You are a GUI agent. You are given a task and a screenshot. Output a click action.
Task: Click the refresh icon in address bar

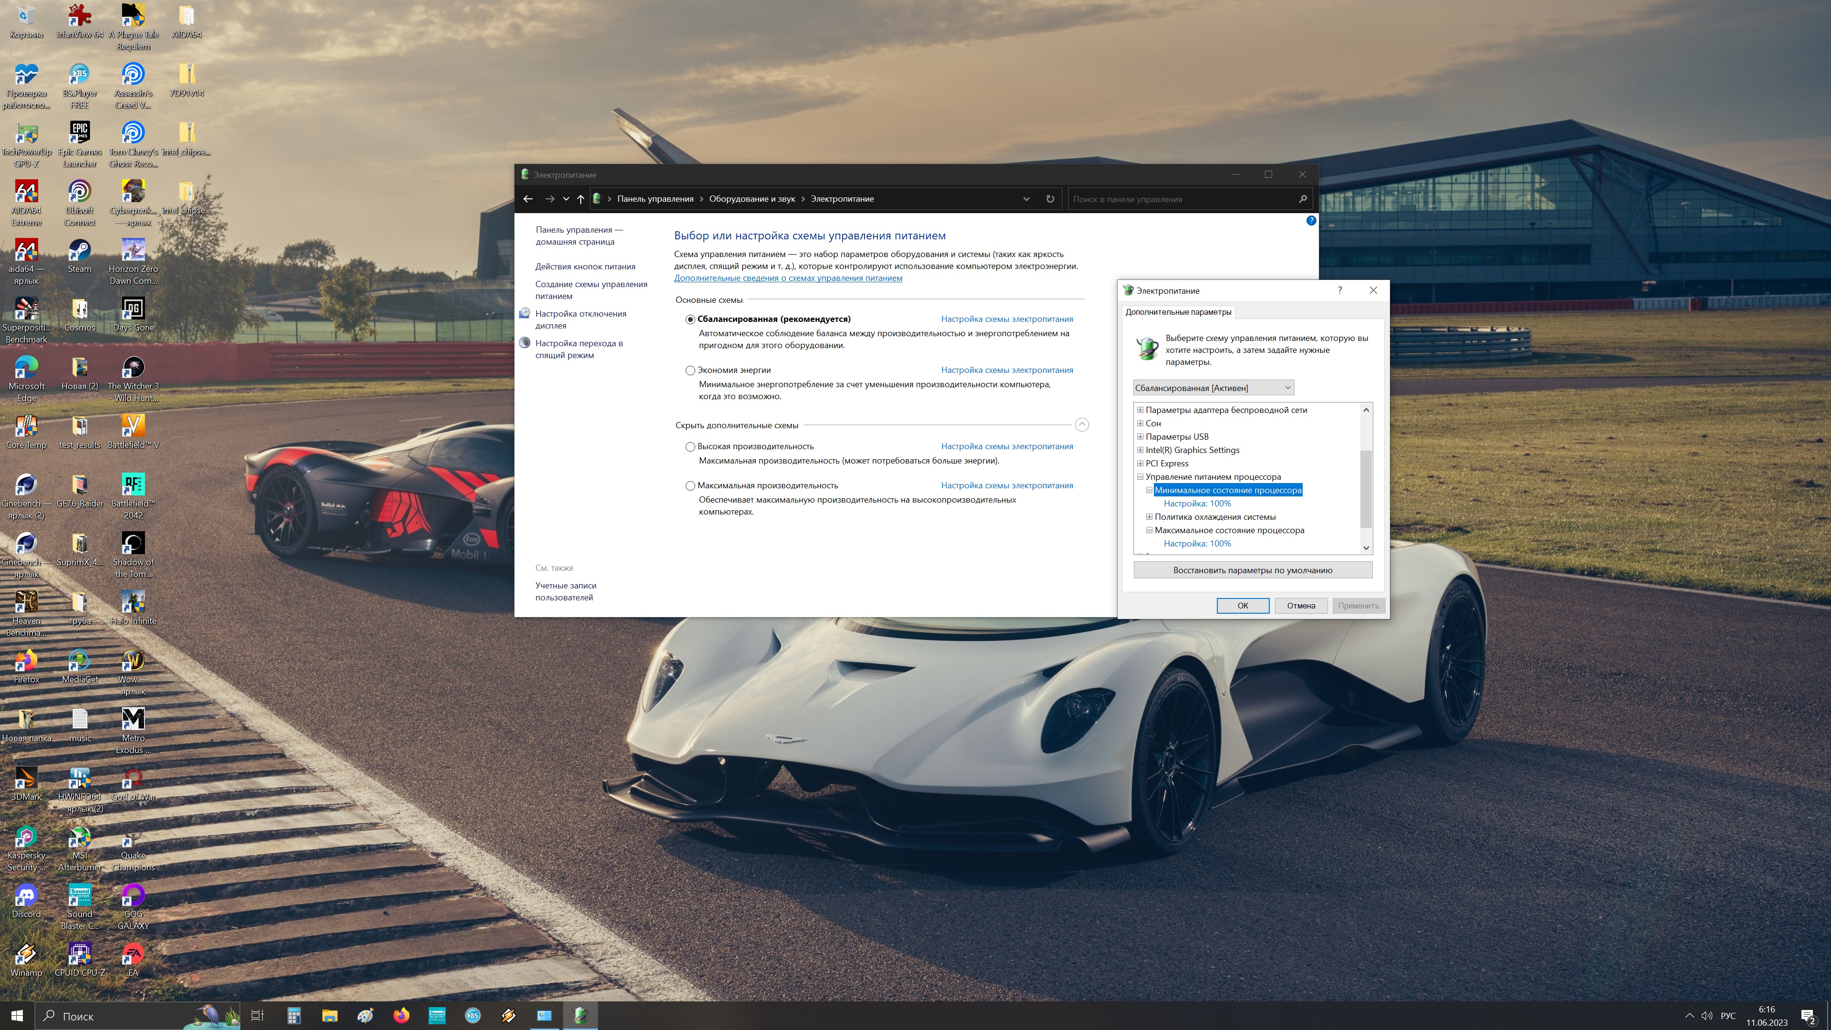point(1050,199)
